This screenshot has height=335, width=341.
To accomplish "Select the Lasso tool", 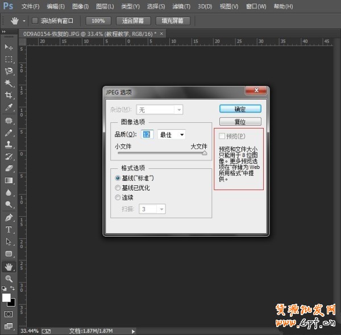I will pos(9,71).
